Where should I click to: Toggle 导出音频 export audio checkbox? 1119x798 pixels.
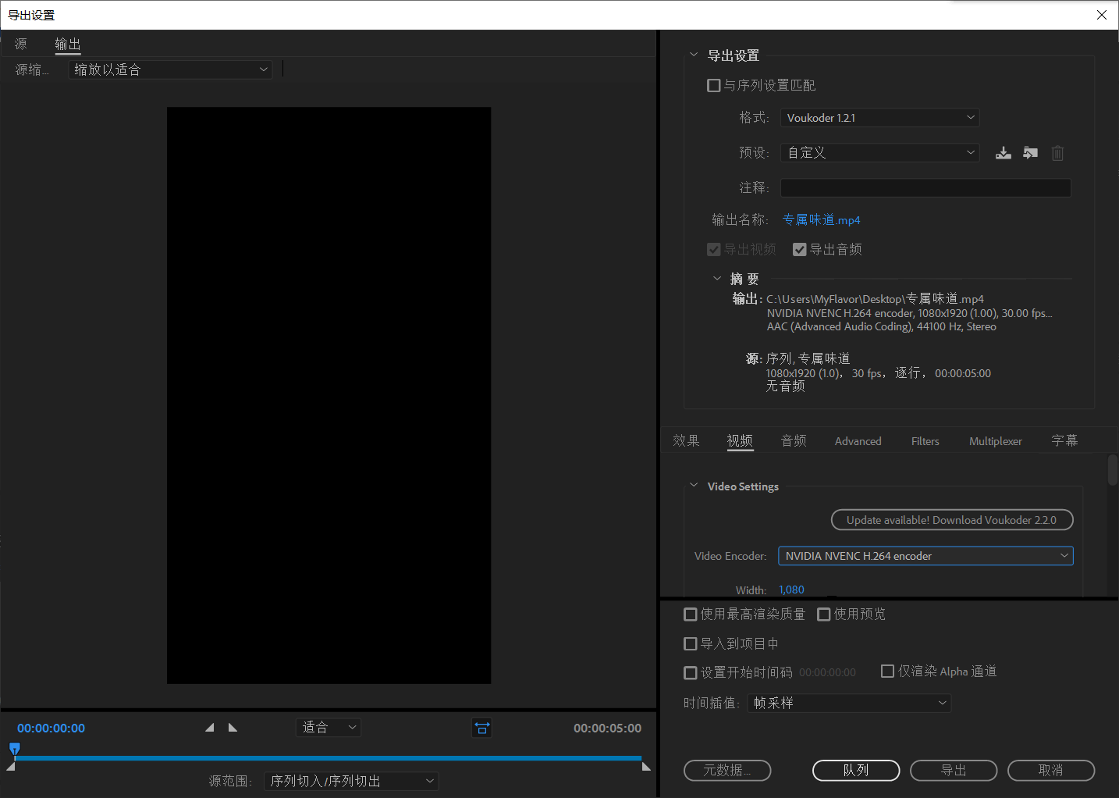(x=799, y=249)
